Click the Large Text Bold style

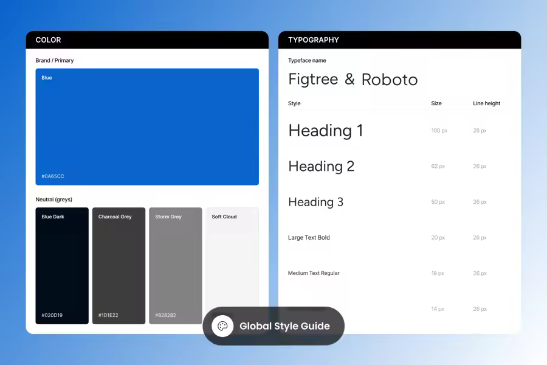click(309, 238)
